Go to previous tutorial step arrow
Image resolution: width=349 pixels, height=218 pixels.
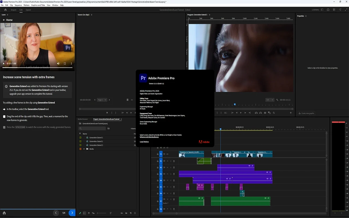(x=56, y=213)
